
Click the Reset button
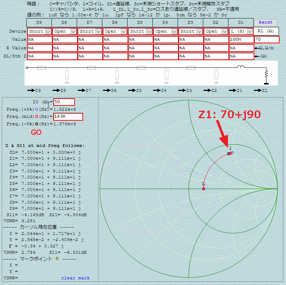point(266,22)
